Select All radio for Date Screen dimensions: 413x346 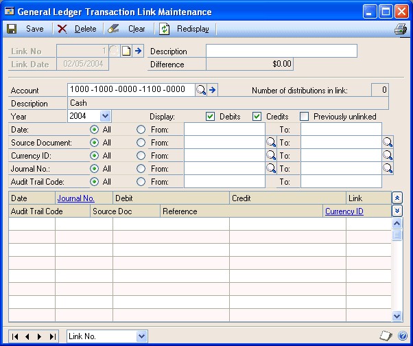(94, 129)
